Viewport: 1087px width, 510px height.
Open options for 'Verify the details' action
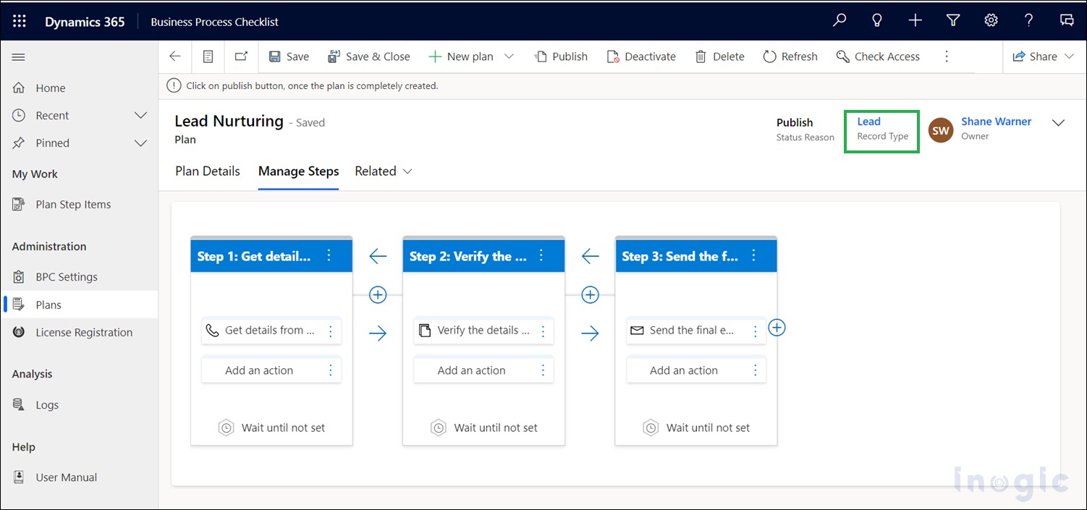pos(543,331)
